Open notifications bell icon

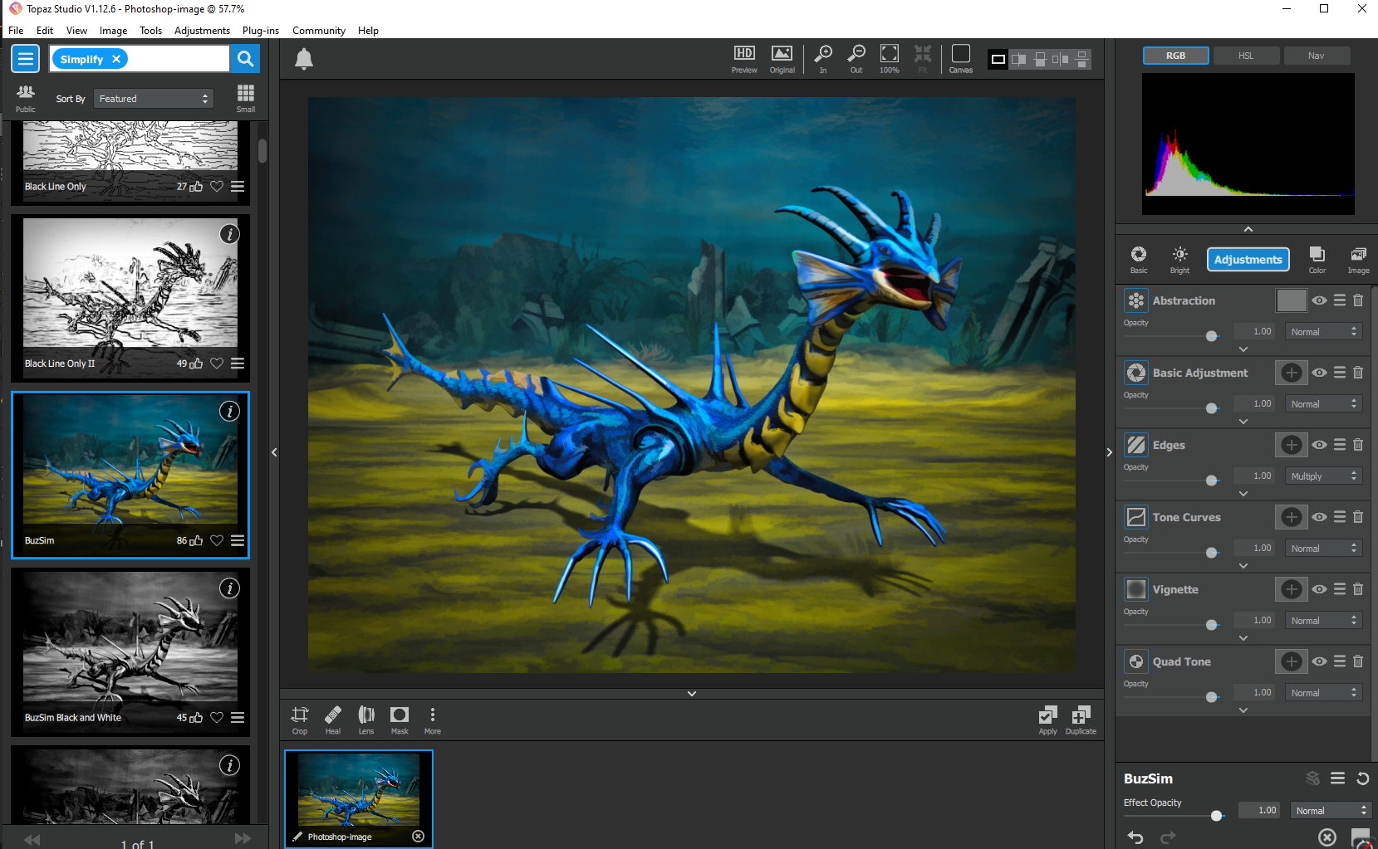click(304, 59)
